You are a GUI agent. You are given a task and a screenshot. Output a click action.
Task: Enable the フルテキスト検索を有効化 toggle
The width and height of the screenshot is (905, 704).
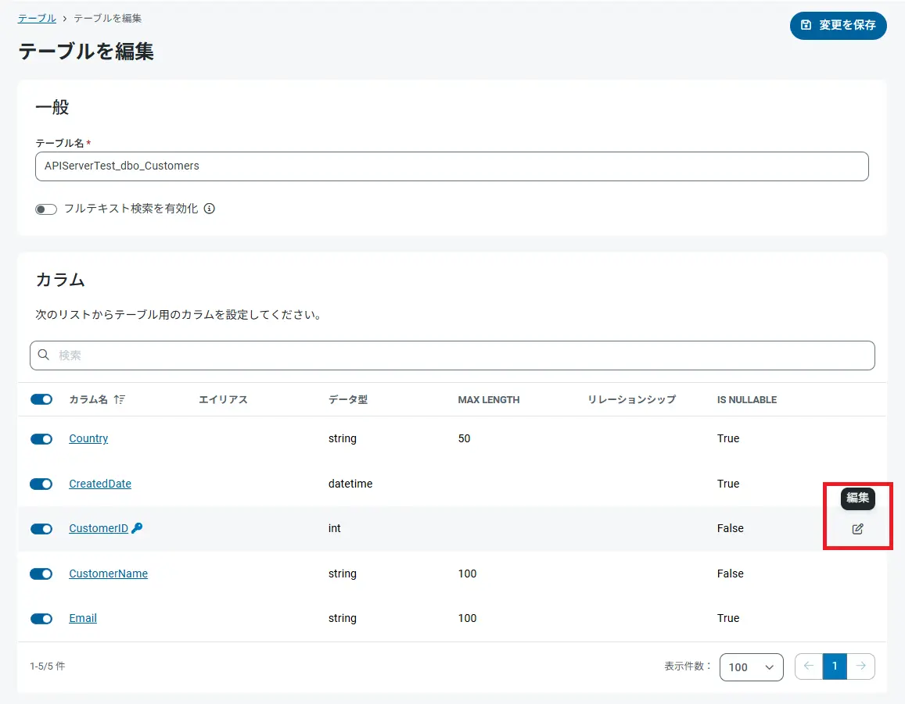[x=46, y=209]
